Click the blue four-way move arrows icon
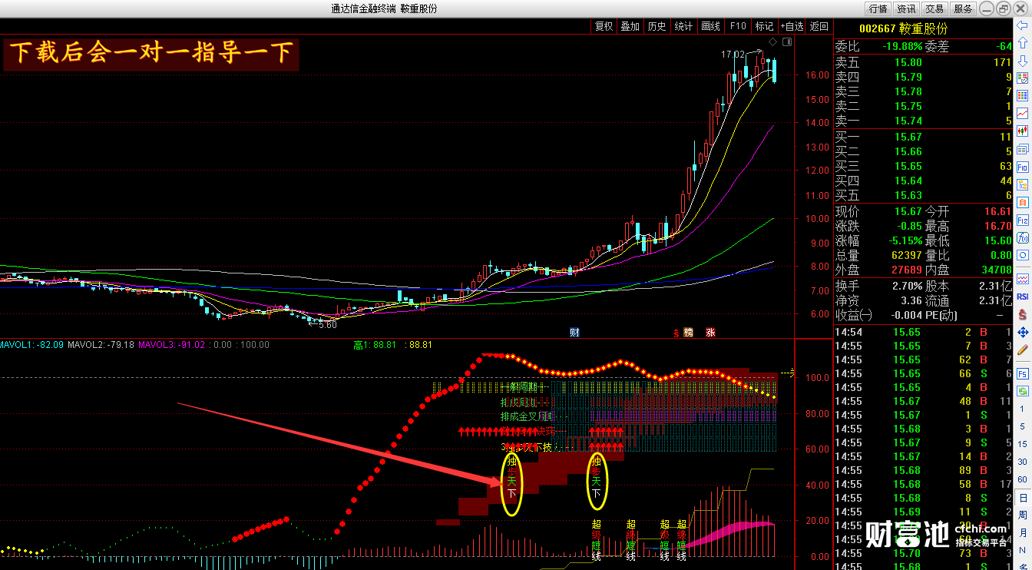This screenshot has width=1032, height=570. pyautogui.click(x=1022, y=333)
